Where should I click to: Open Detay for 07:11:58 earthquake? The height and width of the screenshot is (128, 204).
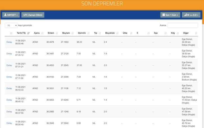pos(9,77)
